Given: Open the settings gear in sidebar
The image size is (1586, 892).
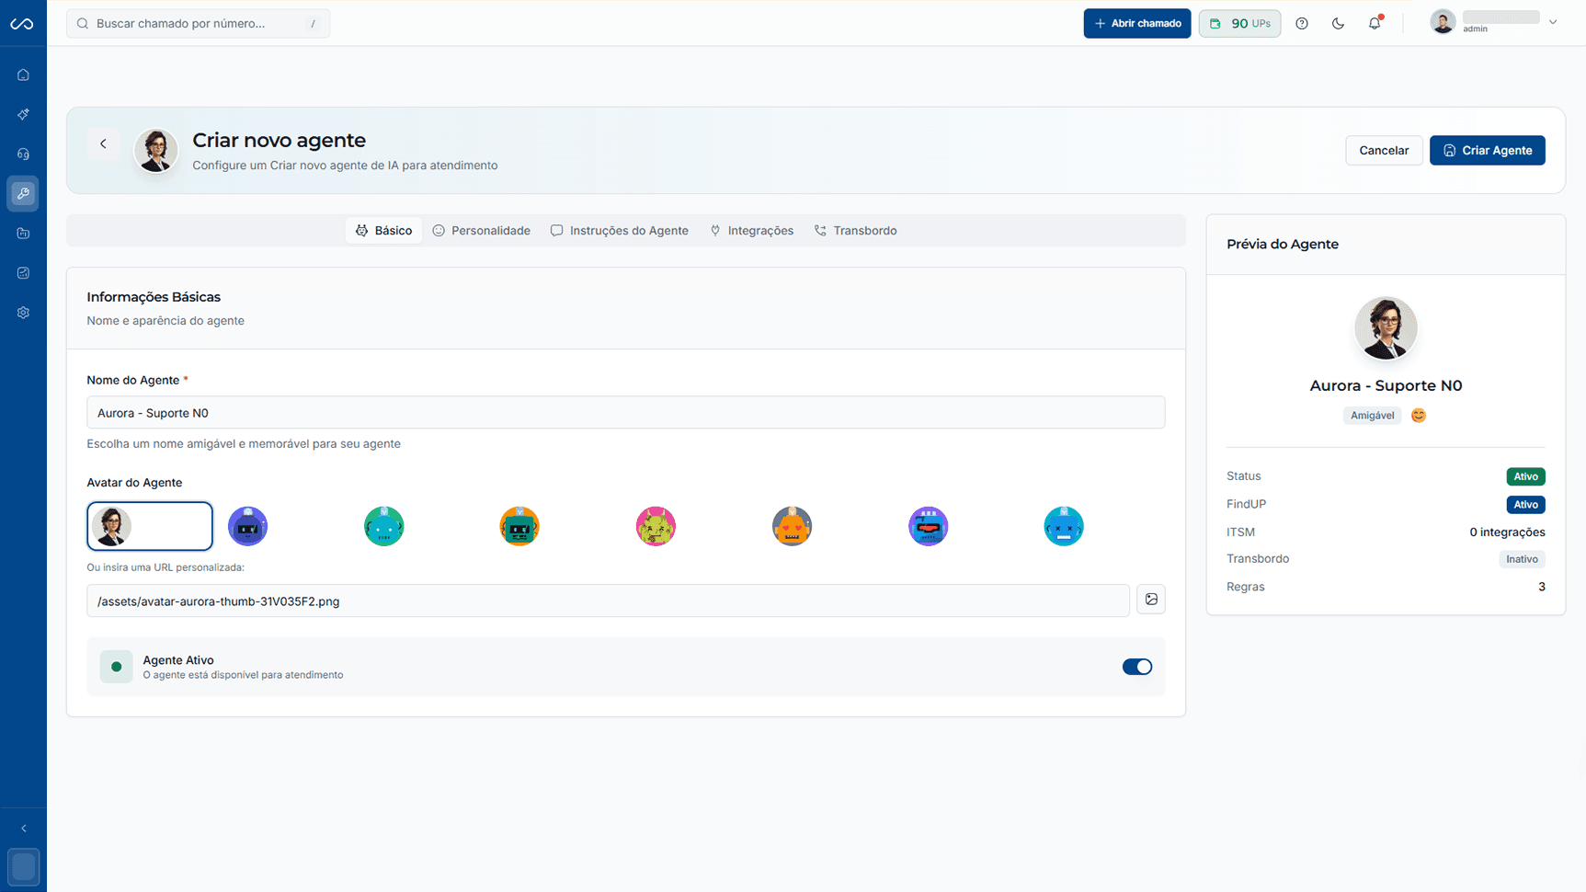Looking at the screenshot, I should point(23,313).
